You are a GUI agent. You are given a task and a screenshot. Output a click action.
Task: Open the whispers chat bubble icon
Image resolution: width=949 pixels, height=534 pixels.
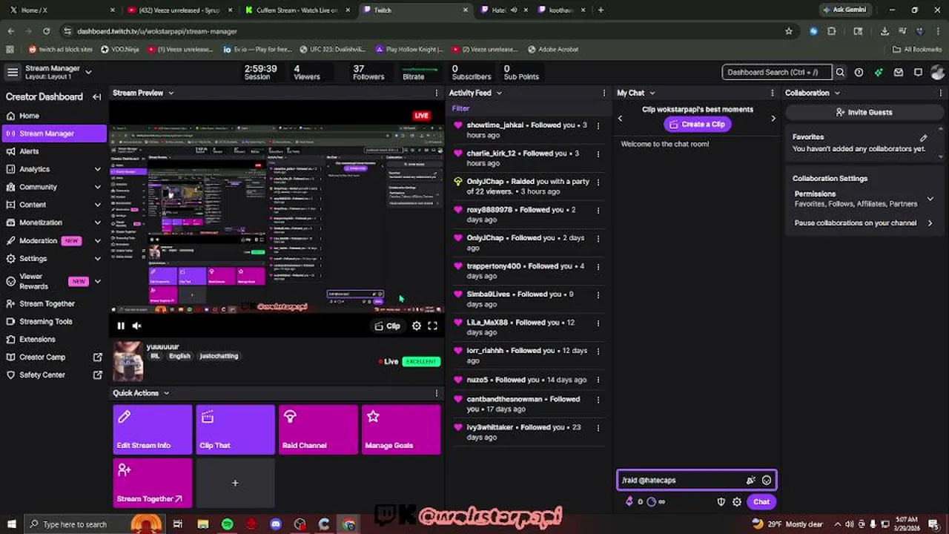pyautogui.click(x=918, y=72)
